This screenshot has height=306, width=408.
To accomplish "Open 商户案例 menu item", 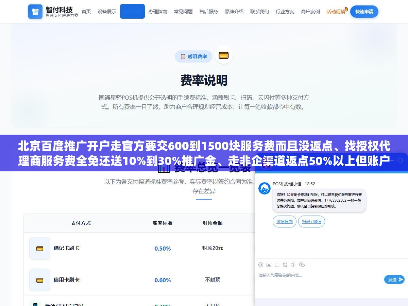I will click(310, 12).
